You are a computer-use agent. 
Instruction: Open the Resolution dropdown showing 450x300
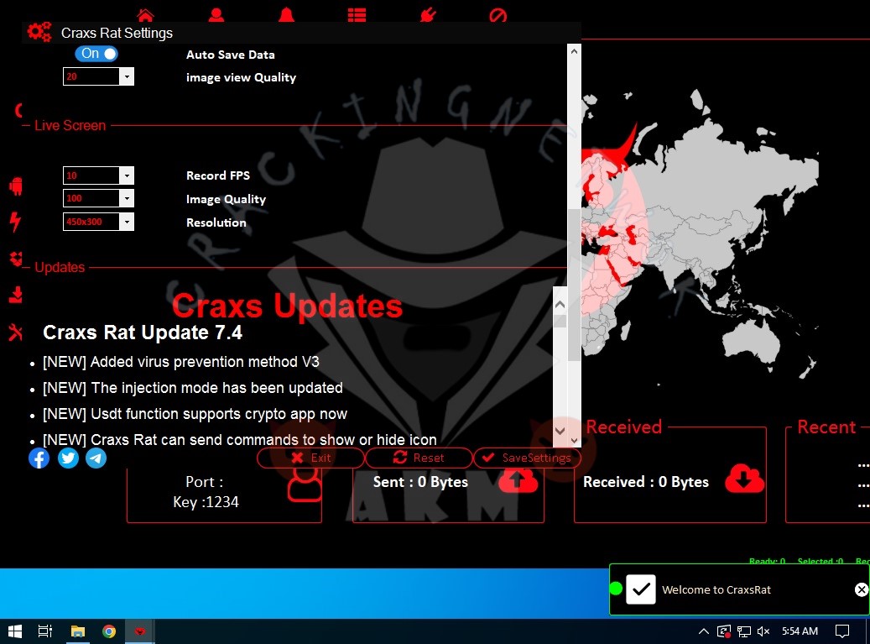pyautogui.click(x=127, y=222)
